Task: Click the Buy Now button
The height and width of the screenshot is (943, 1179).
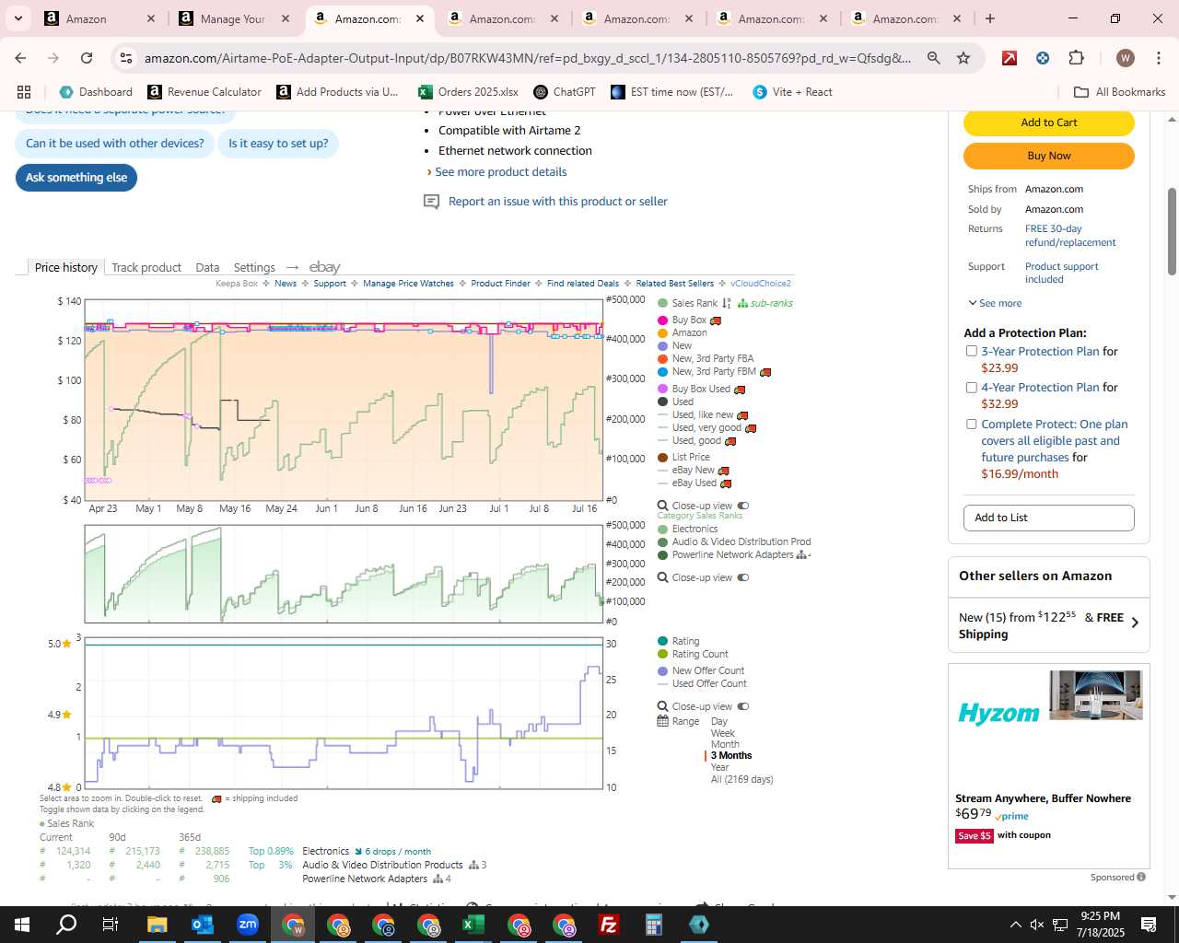Action: click(x=1049, y=156)
